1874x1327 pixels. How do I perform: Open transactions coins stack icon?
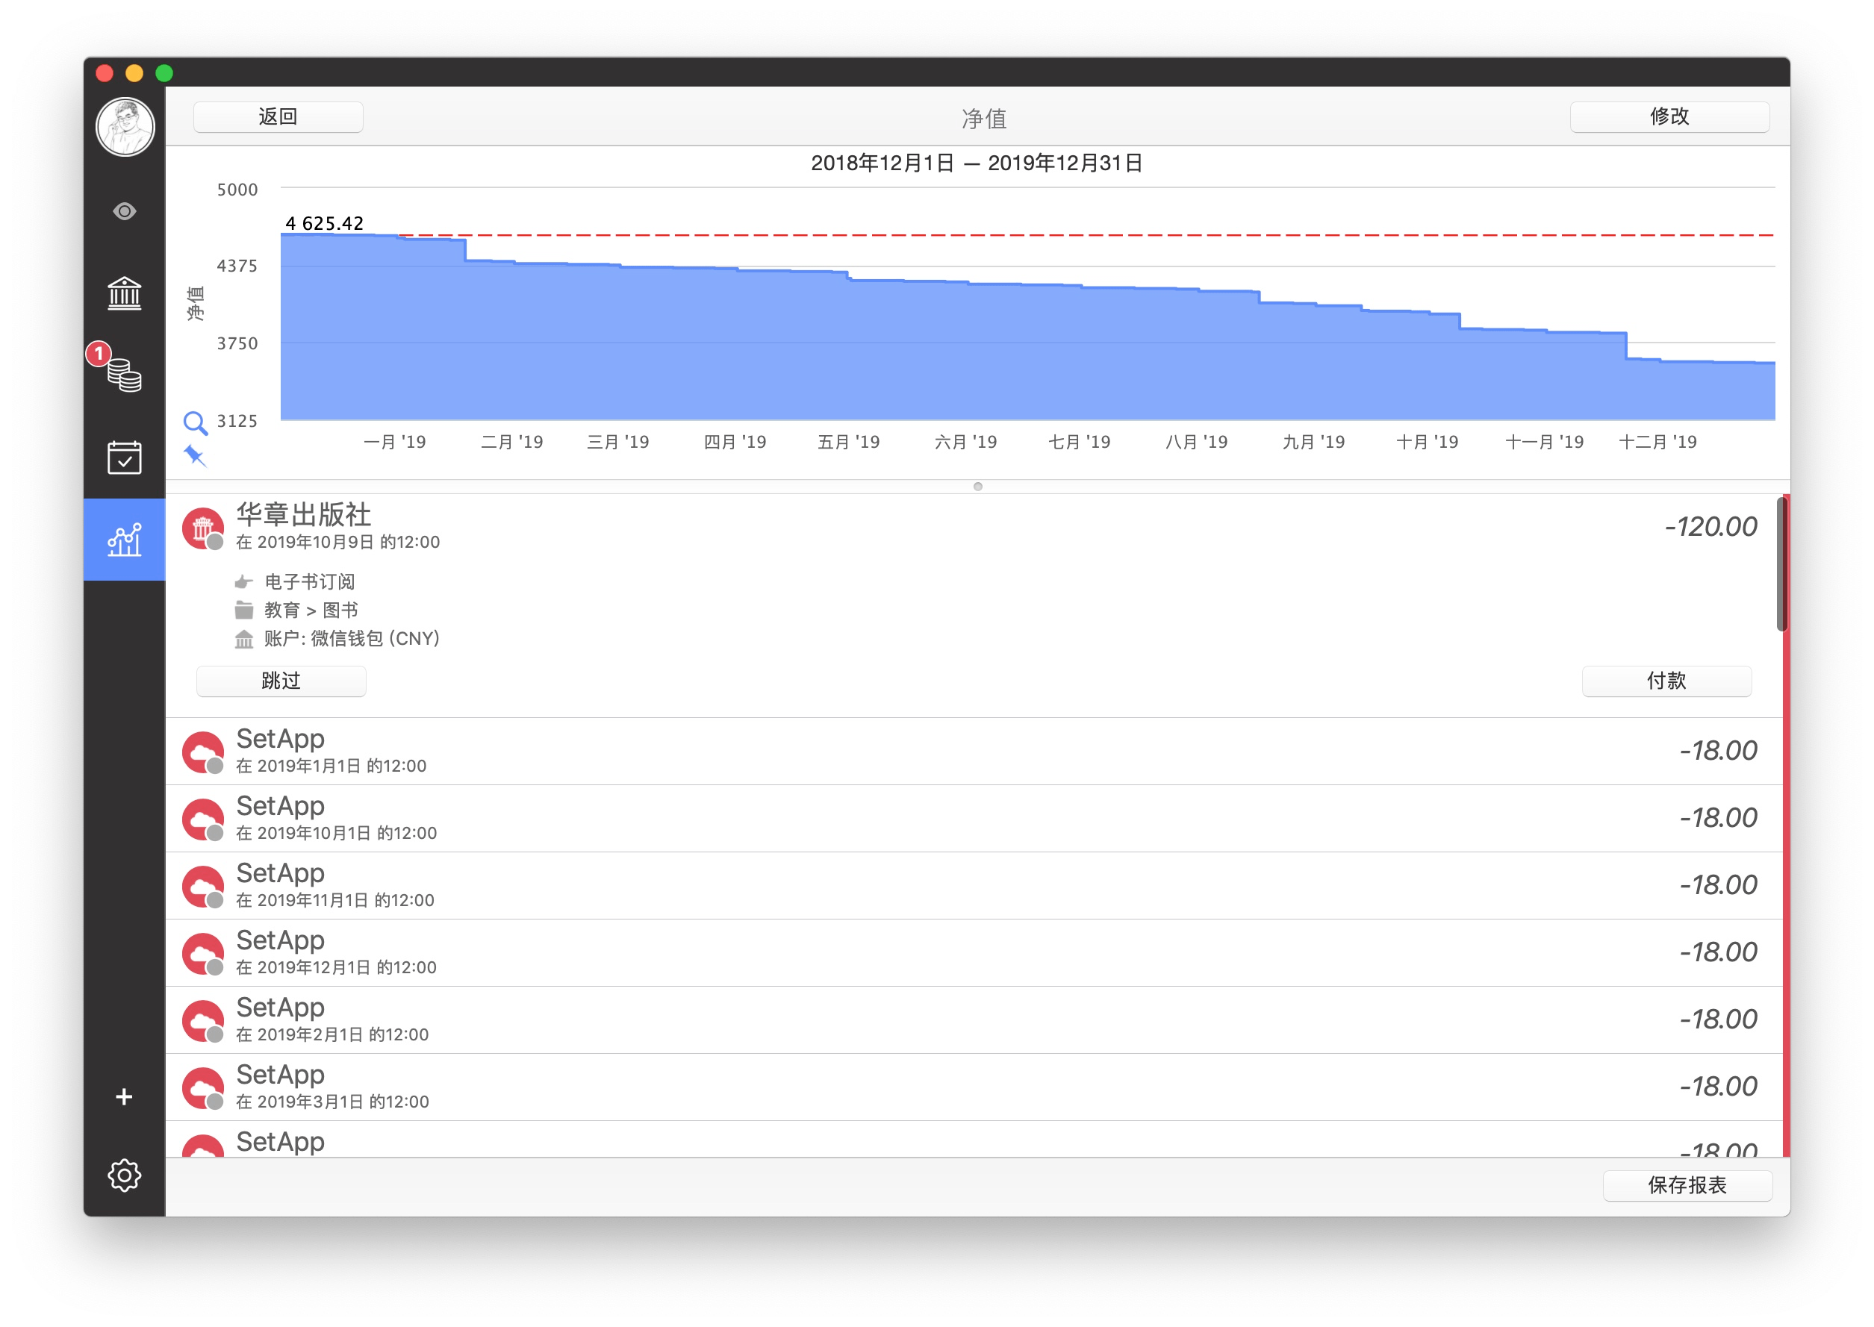pos(124,375)
